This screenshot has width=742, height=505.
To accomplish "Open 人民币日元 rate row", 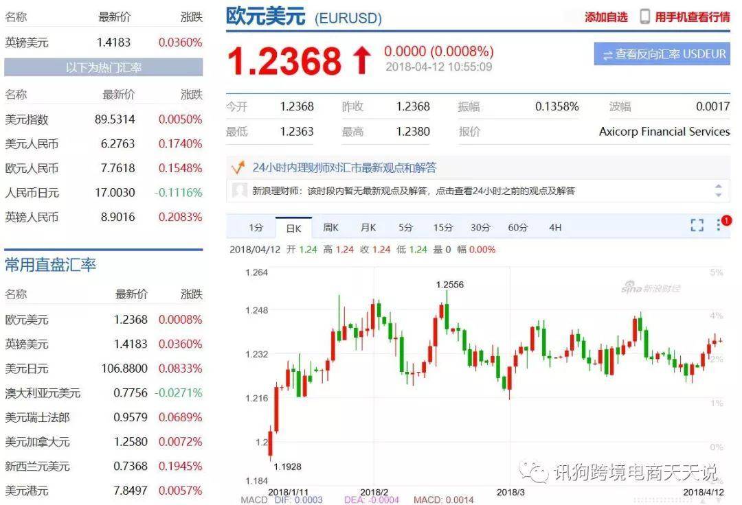I will coord(104,193).
